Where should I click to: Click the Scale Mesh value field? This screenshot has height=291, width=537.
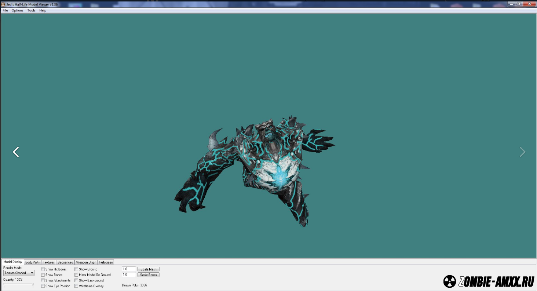point(129,269)
